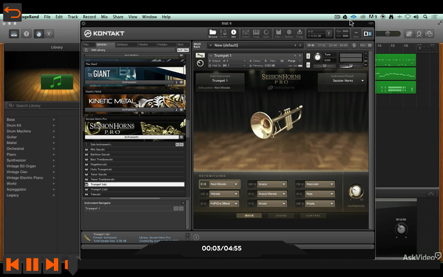This screenshot has height=277, width=443.
Task: Mute the Trumpet 1 instrument
Action: pyautogui.click(x=308, y=65)
